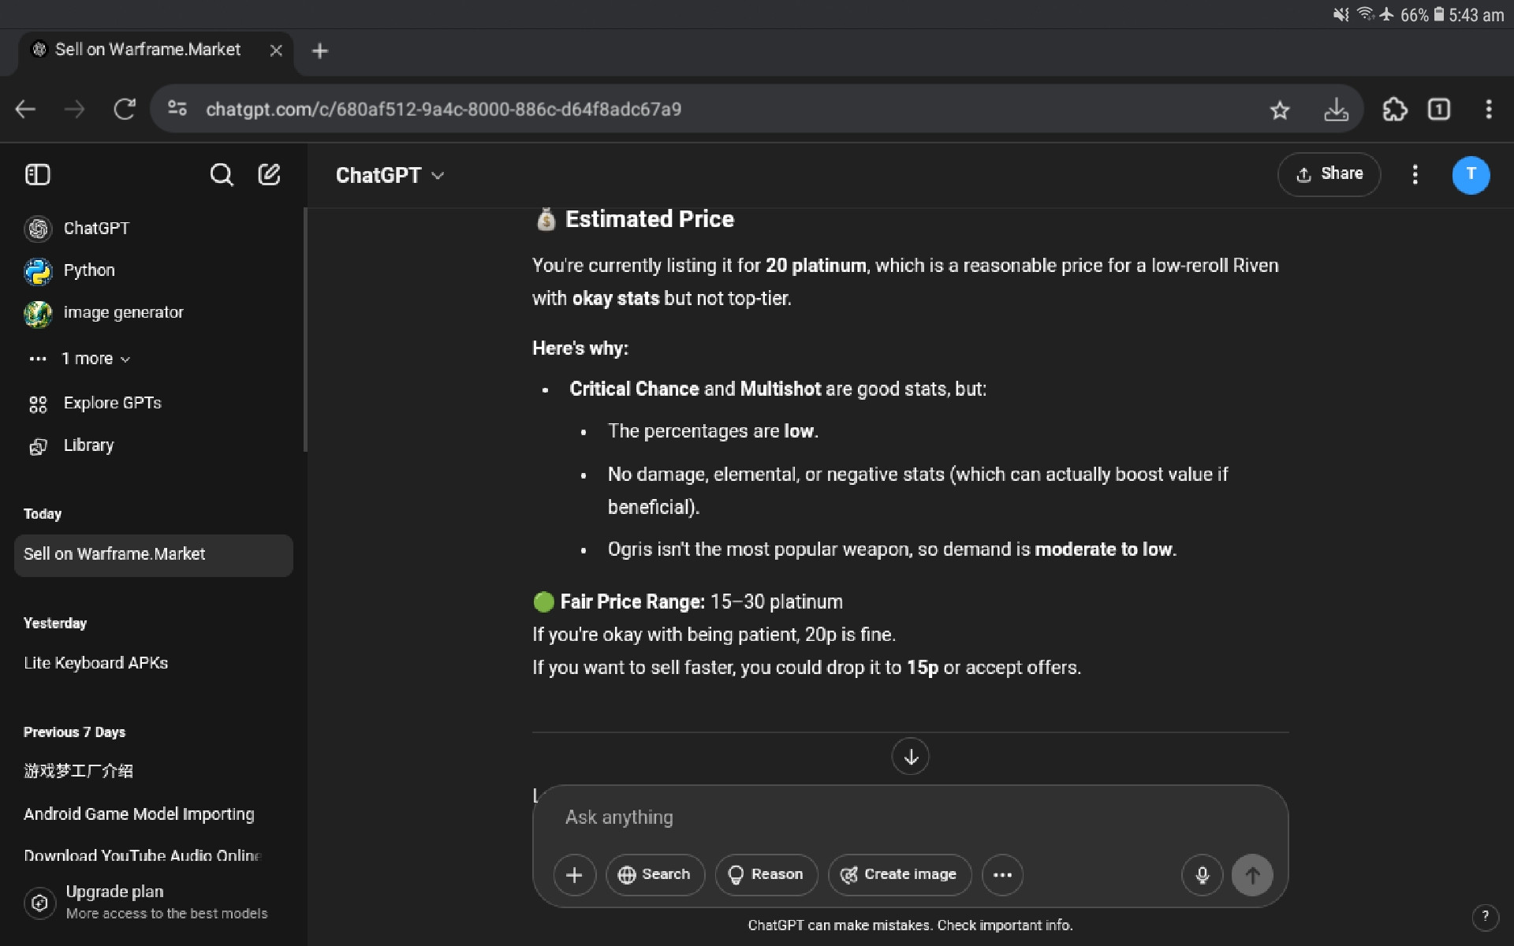
Task: Click the chatgpt.com URL address bar
Action: 443,110
